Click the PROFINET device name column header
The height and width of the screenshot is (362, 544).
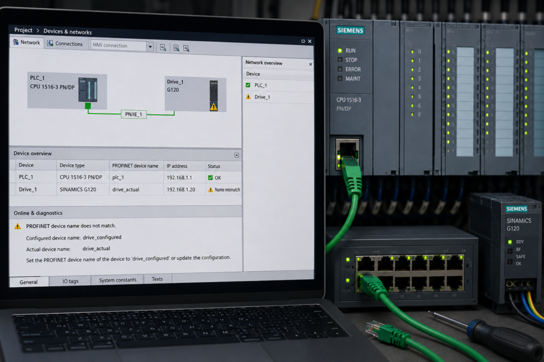[136, 166]
